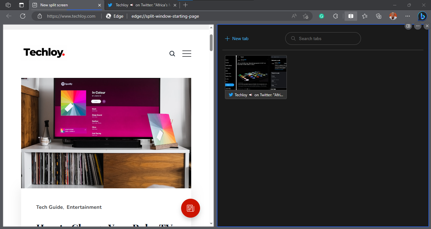Click the left pane vertical scrollbar thumb
Viewport: 431px width, 229px height.
[x=211, y=42]
